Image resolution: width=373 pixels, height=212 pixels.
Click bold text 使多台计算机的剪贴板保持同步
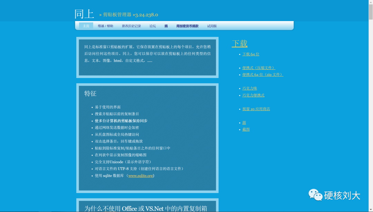(121, 121)
